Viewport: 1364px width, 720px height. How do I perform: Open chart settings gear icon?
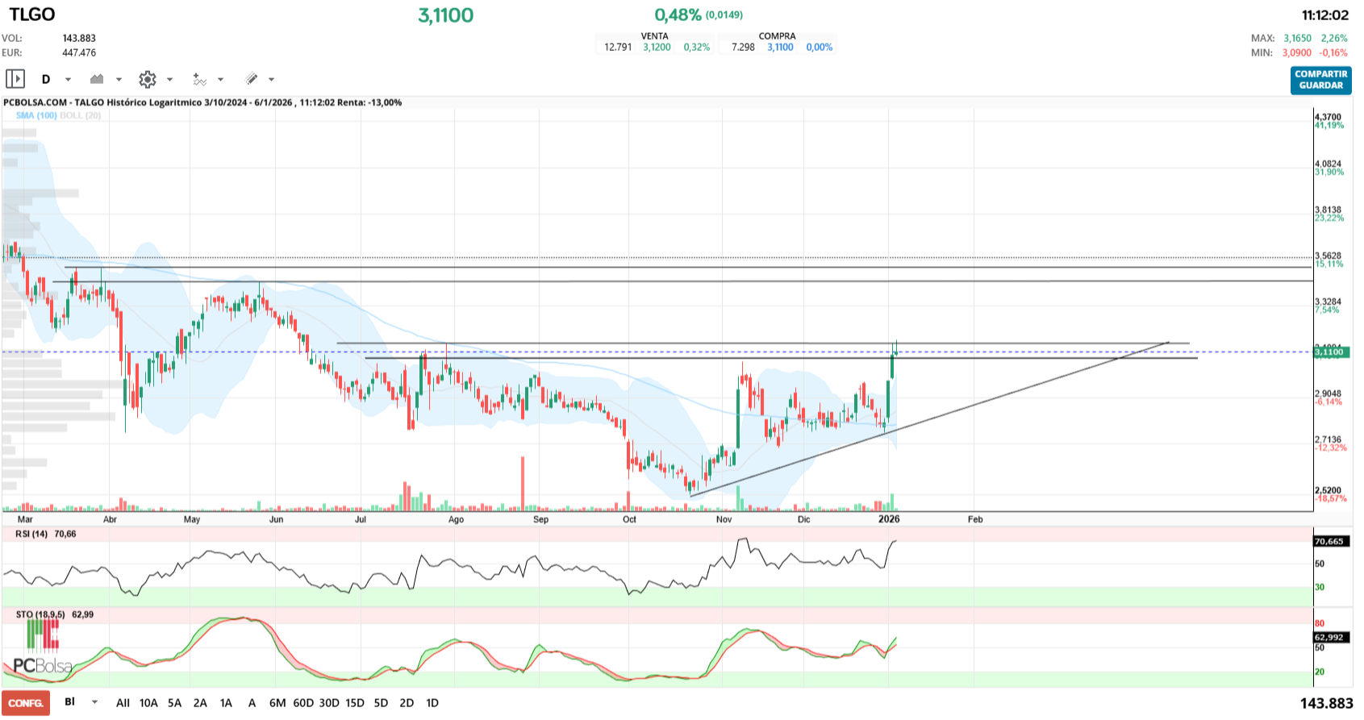147,79
